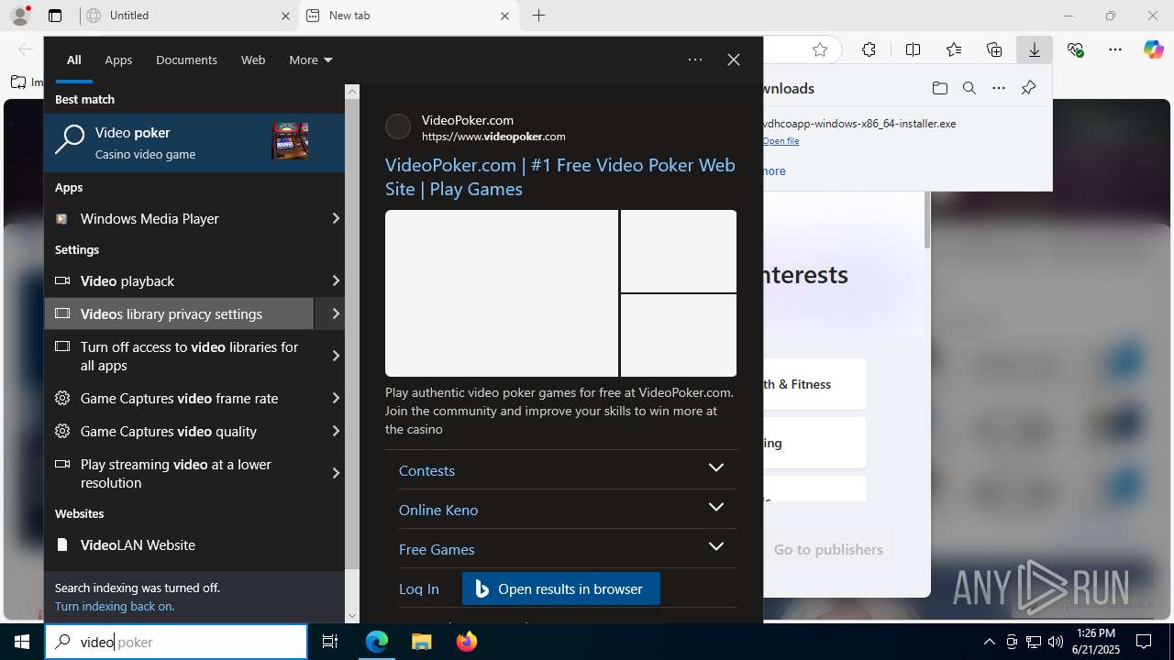Expand the Video playback result arrow
Image resolution: width=1174 pixels, height=660 pixels.
[336, 280]
